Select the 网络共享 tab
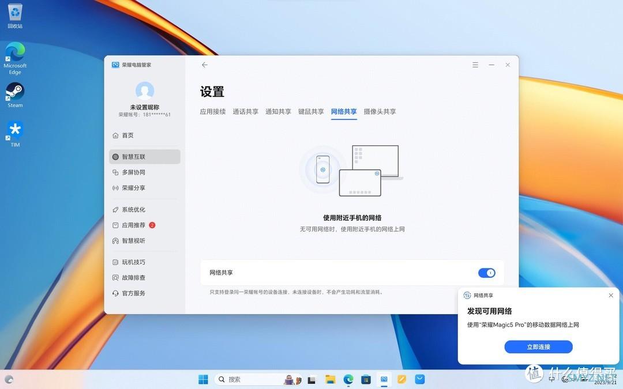This screenshot has height=389, width=623. (344, 112)
